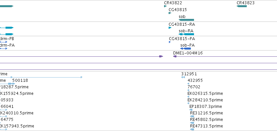Click the CG43815-RA transcript glyph
This screenshot has width=277, height=131.
click(170, 28)
